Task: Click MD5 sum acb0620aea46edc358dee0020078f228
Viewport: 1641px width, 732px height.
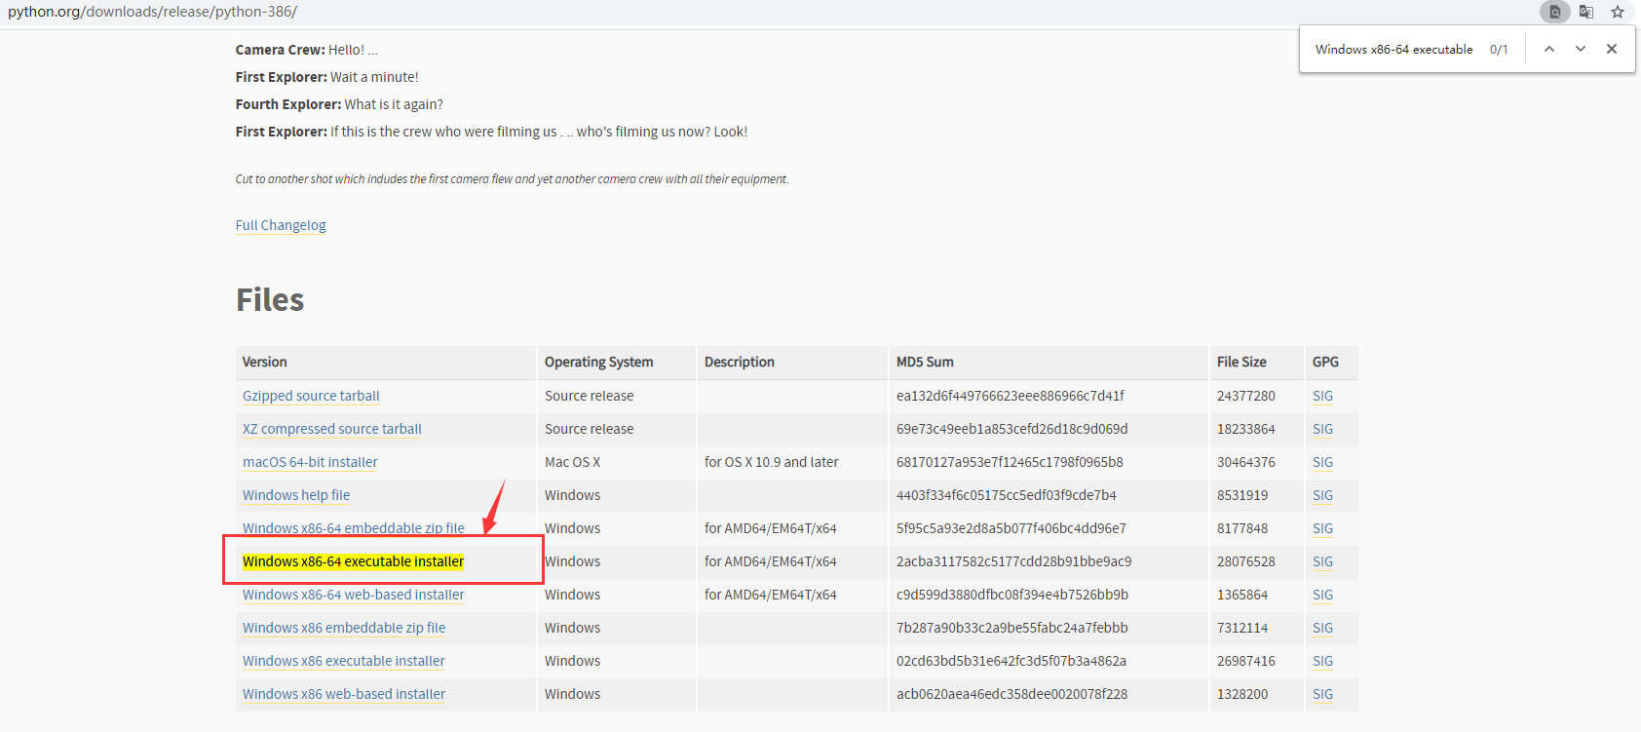Action: (x=1011, y=694)
